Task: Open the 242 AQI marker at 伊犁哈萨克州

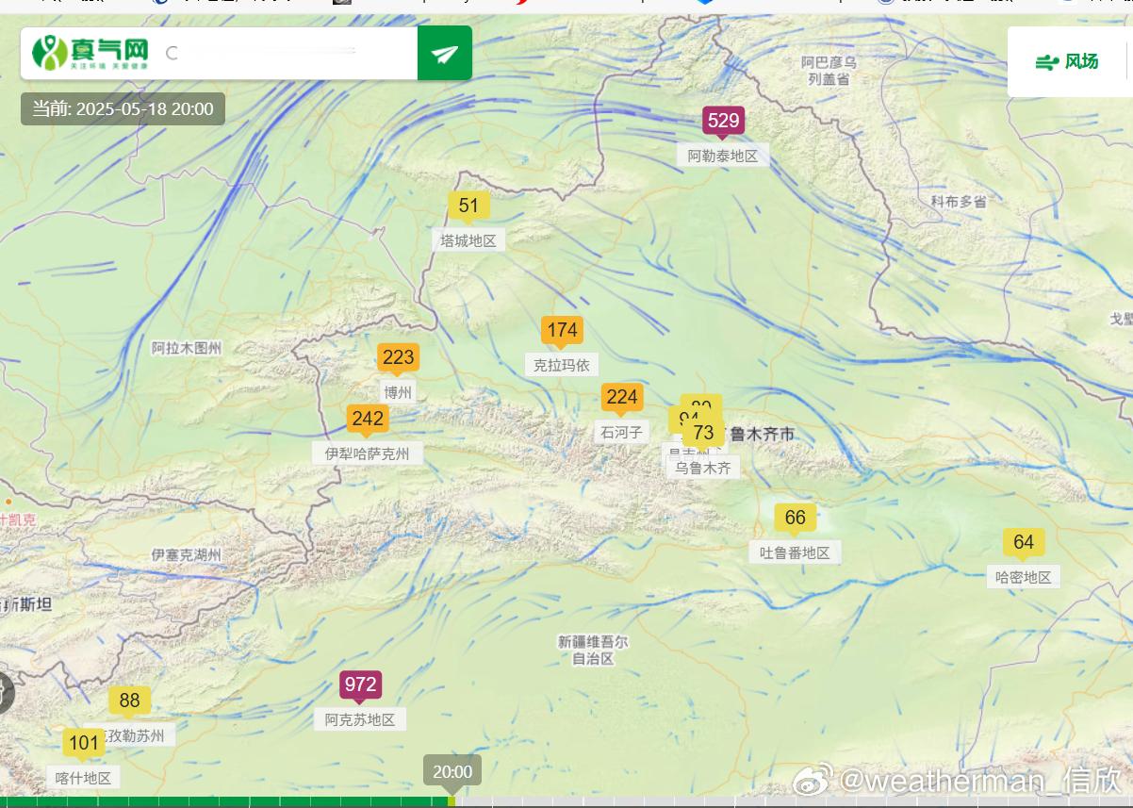Action: [368, 419]
